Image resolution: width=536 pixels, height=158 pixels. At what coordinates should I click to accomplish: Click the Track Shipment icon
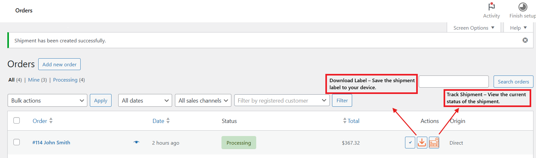click(434, 142)
